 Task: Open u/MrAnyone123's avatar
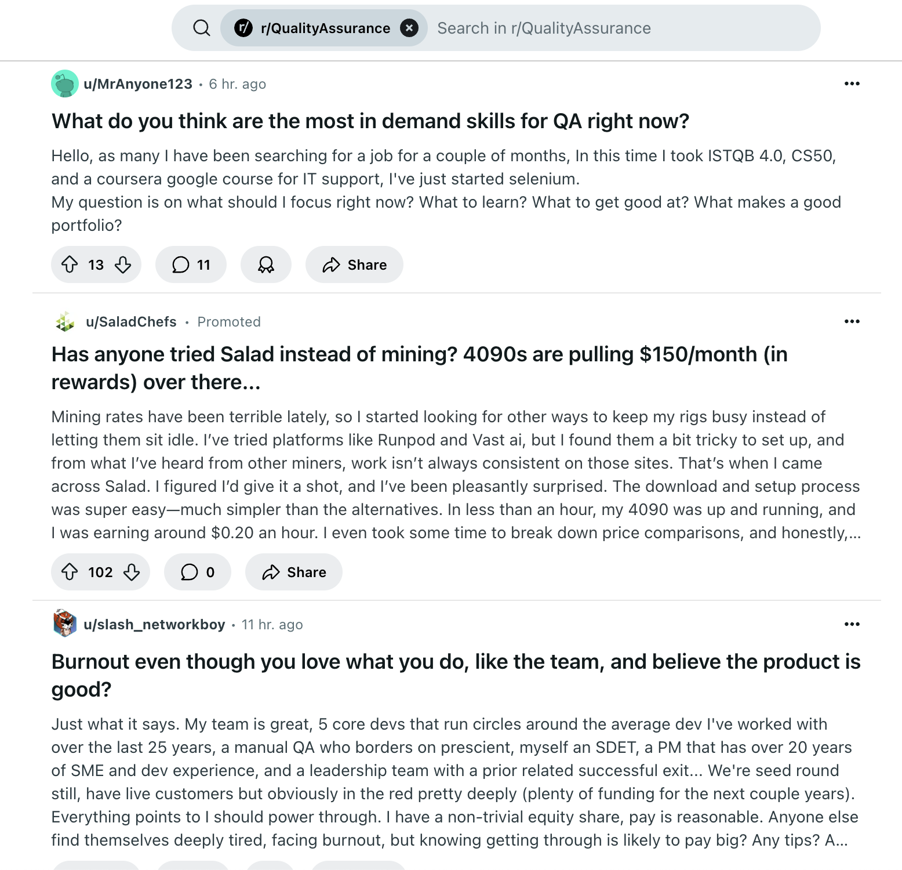point(65,84)
